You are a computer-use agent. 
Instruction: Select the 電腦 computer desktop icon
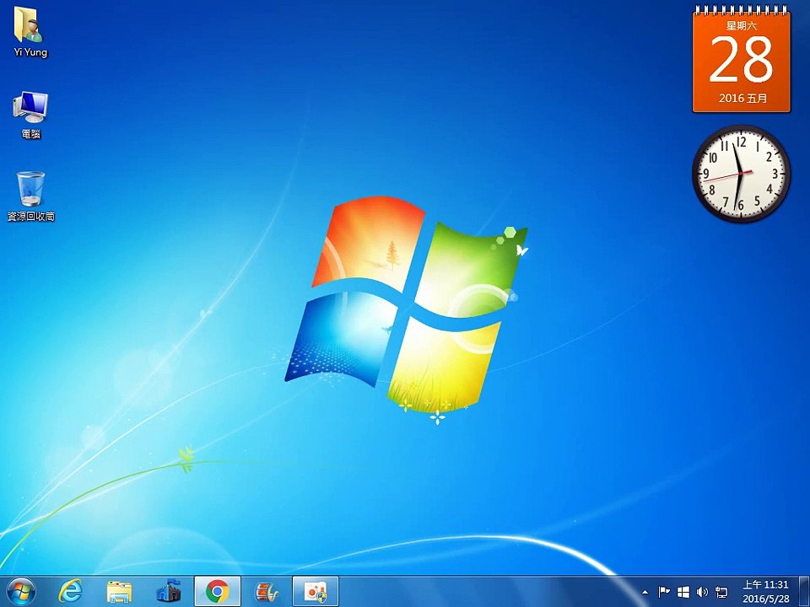pos(31,115)
